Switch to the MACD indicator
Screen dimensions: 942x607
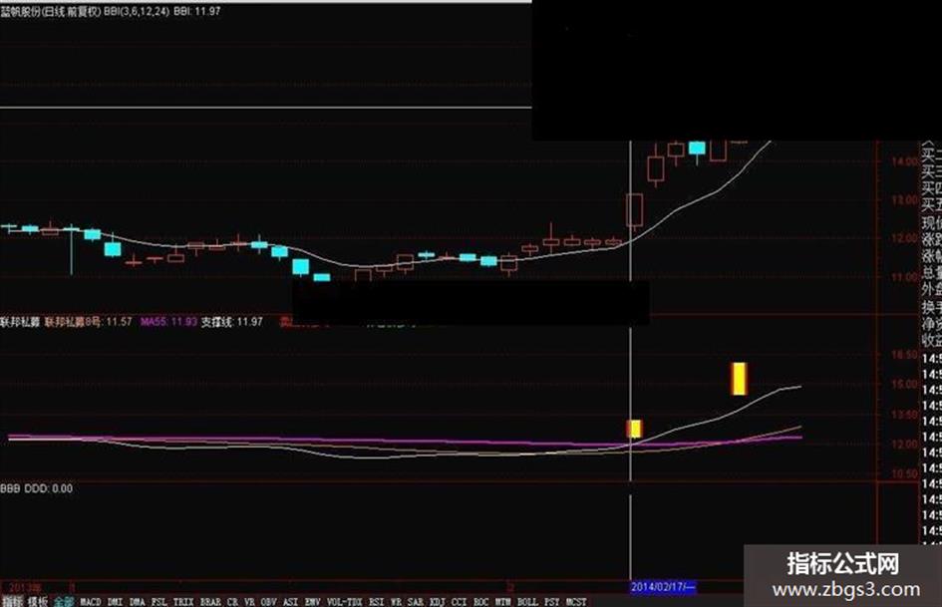91,602
